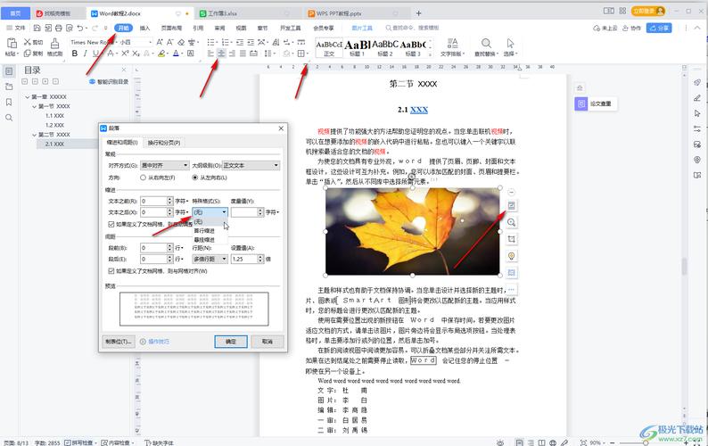The height and width of the screenshot is (446, 708).
Task: Cancel the paragraph dialog with 取消
Action: pyautogui.click(x=268, y=342)
